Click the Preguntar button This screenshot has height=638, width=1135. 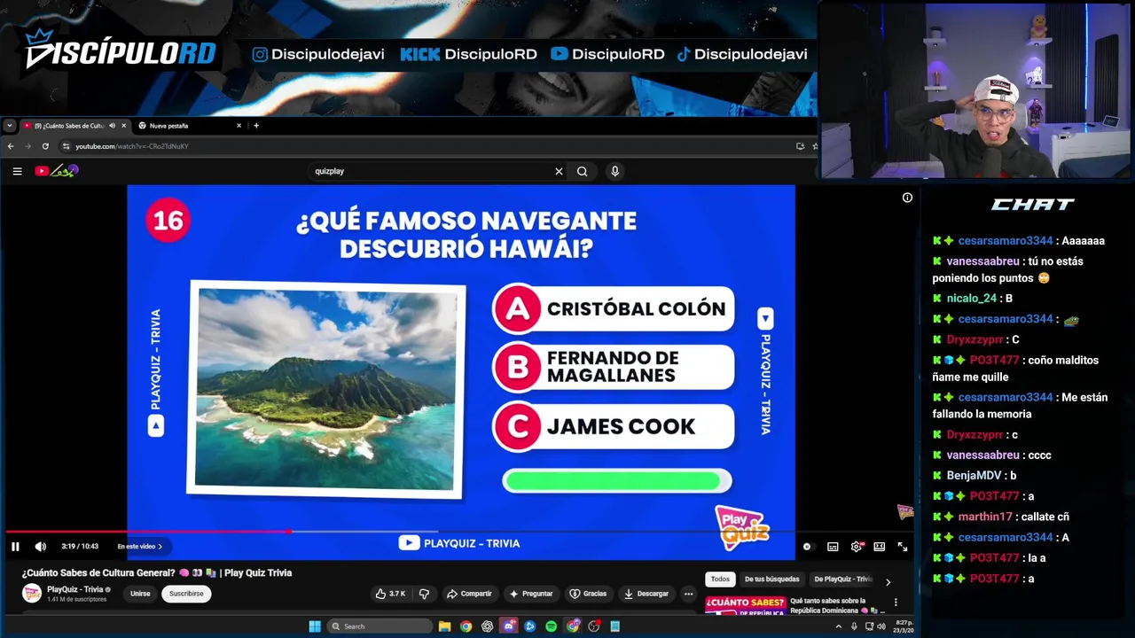click(531, 594)
